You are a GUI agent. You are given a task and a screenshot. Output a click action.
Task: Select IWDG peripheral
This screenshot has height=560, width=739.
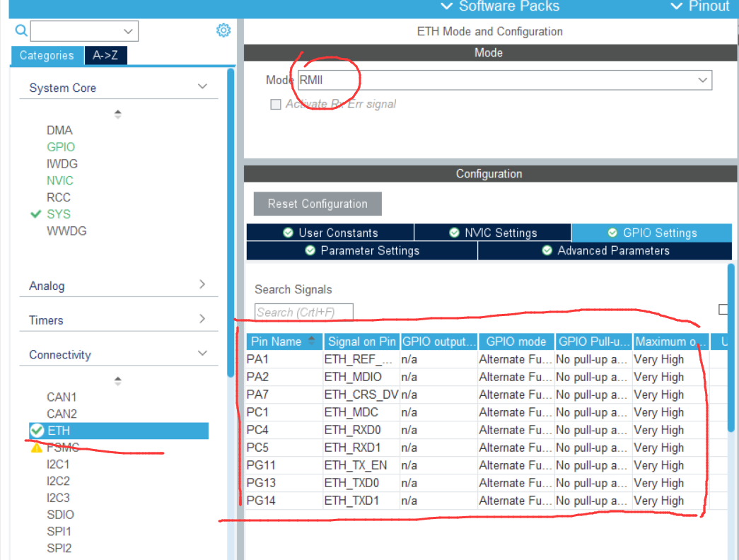click(x=62, y=163)
